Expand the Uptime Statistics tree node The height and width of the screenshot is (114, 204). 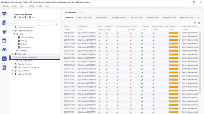13,74
